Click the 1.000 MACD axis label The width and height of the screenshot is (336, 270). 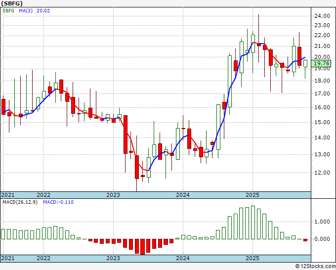pyautogui.click(x=322, y=222)
